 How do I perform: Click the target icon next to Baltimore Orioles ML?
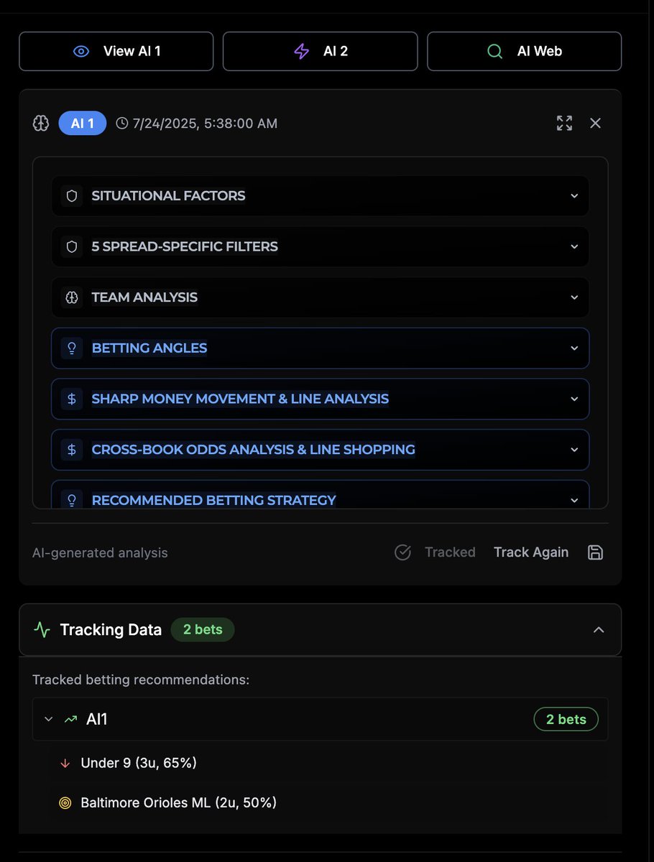65,802
